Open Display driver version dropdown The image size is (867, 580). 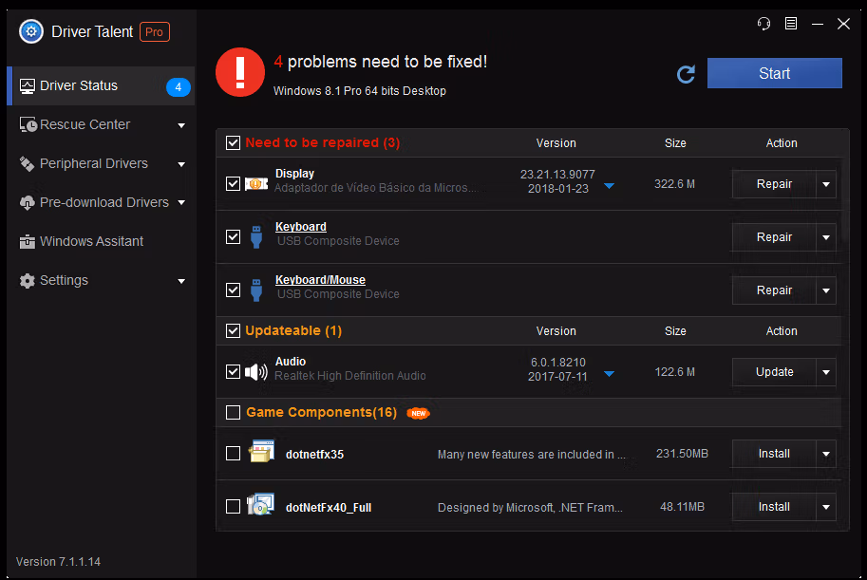pyautogui.click(x=609, y=186)
